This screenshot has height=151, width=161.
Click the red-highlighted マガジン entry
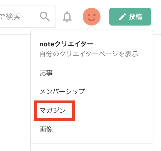click(x=54, y=111)
